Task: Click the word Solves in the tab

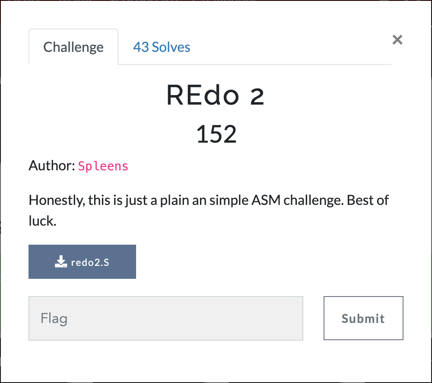Action: coord(171,47)
